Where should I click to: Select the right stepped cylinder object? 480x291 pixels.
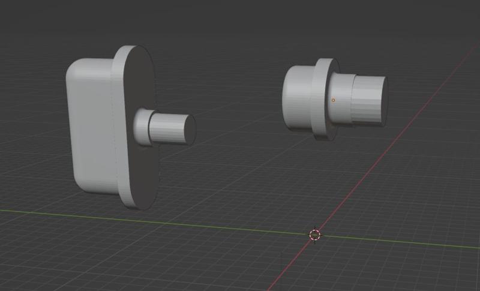(x=335, y=100)
